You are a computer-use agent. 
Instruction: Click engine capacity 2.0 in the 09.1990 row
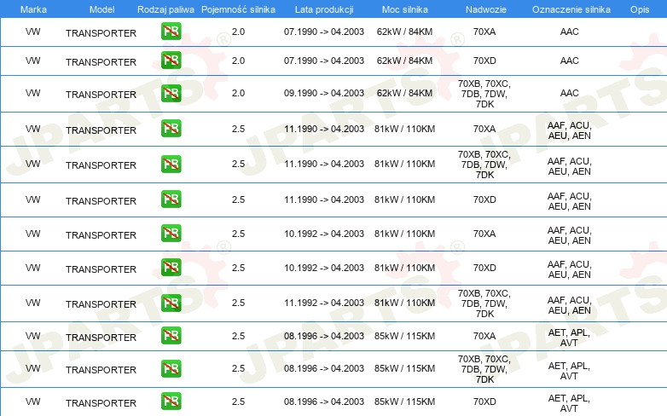point(238,93)
